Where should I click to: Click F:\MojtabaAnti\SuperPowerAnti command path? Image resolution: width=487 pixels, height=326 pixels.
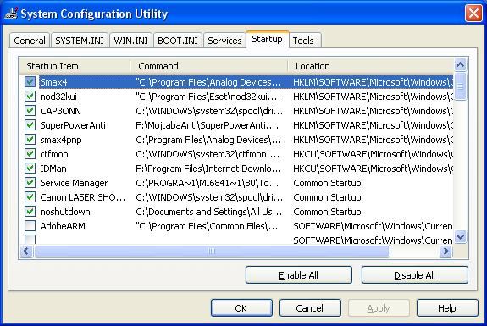208,125
